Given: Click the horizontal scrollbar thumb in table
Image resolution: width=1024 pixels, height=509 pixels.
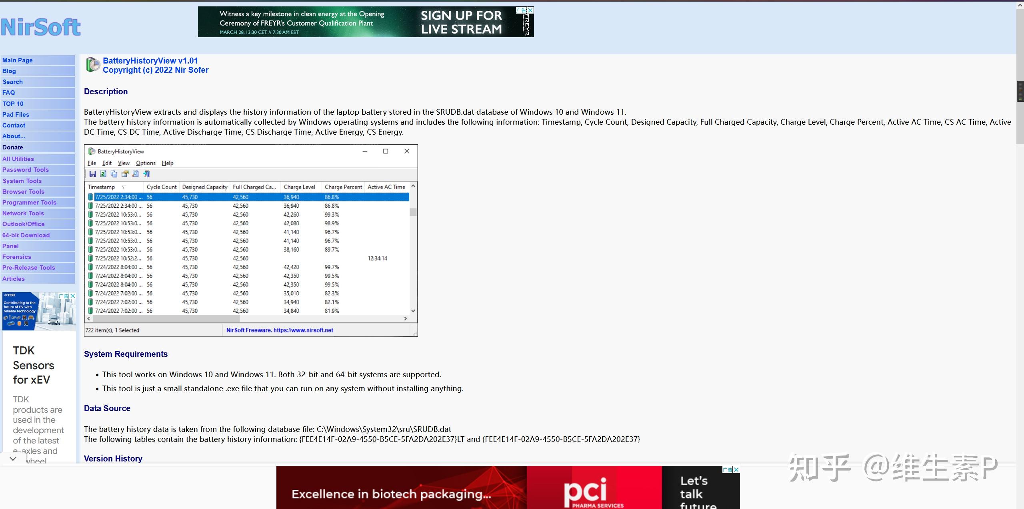Looking at the screenshot, I should tap(166, 319).
